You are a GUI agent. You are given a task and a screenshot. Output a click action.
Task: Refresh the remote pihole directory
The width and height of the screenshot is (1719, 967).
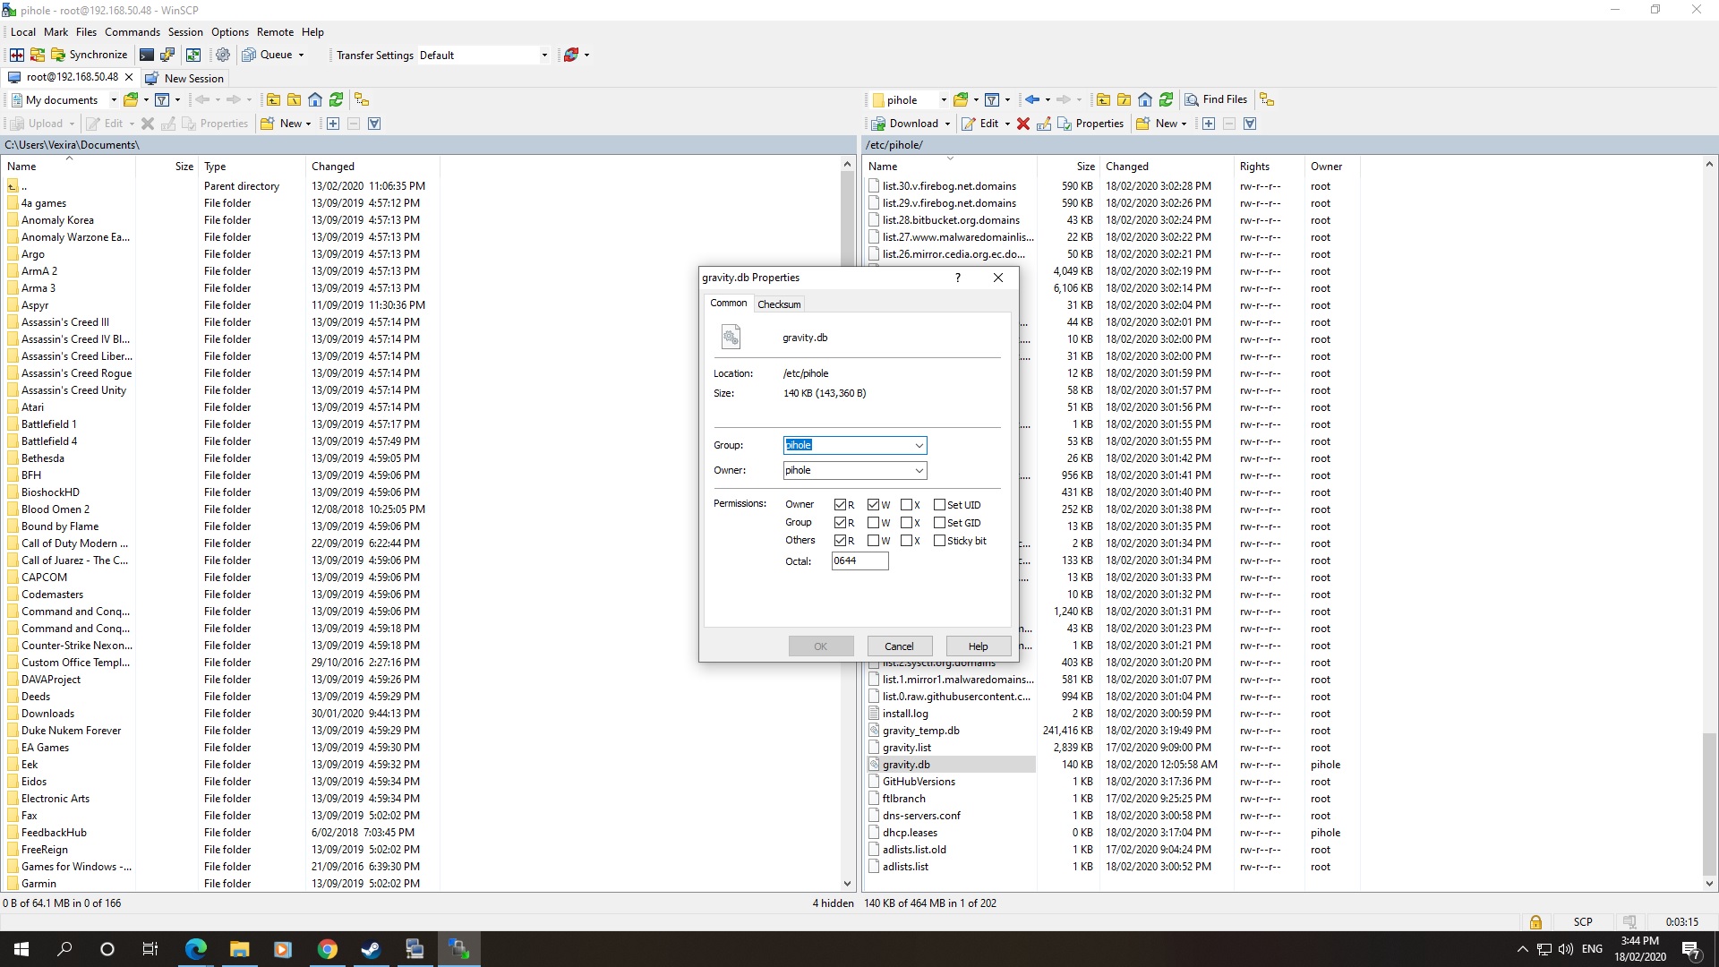click(x=1167, y=99)
